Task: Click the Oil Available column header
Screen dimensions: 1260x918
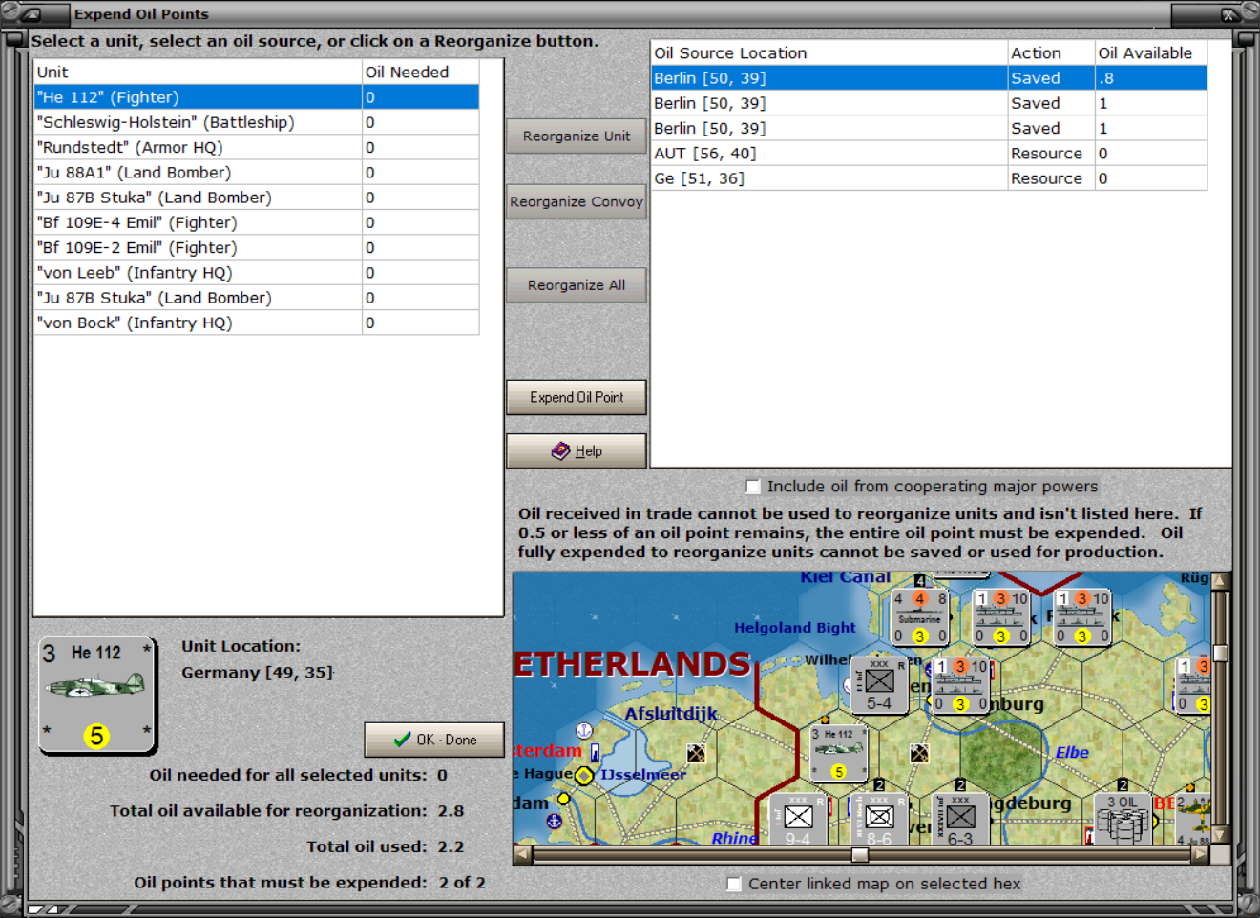Action: click(1150, 53)
